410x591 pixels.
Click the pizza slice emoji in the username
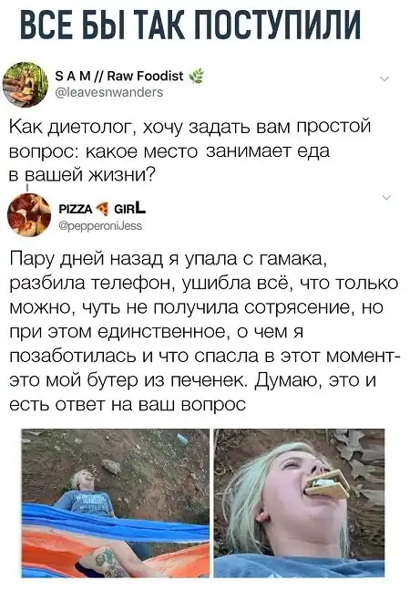point(102,208)
